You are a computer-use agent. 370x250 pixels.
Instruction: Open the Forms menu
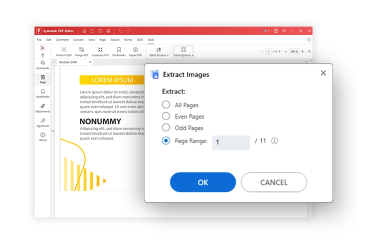pyautogui.click(x=128, y=39)
